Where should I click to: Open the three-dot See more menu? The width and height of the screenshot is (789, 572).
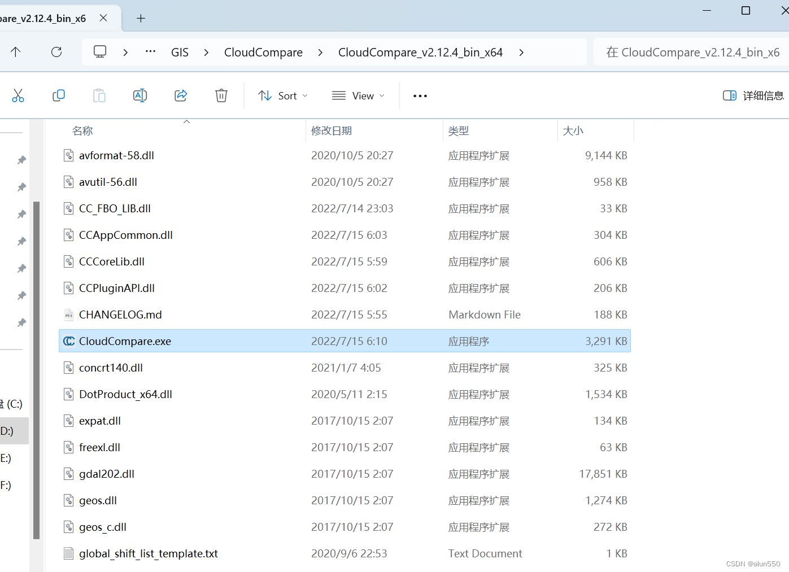420,96
